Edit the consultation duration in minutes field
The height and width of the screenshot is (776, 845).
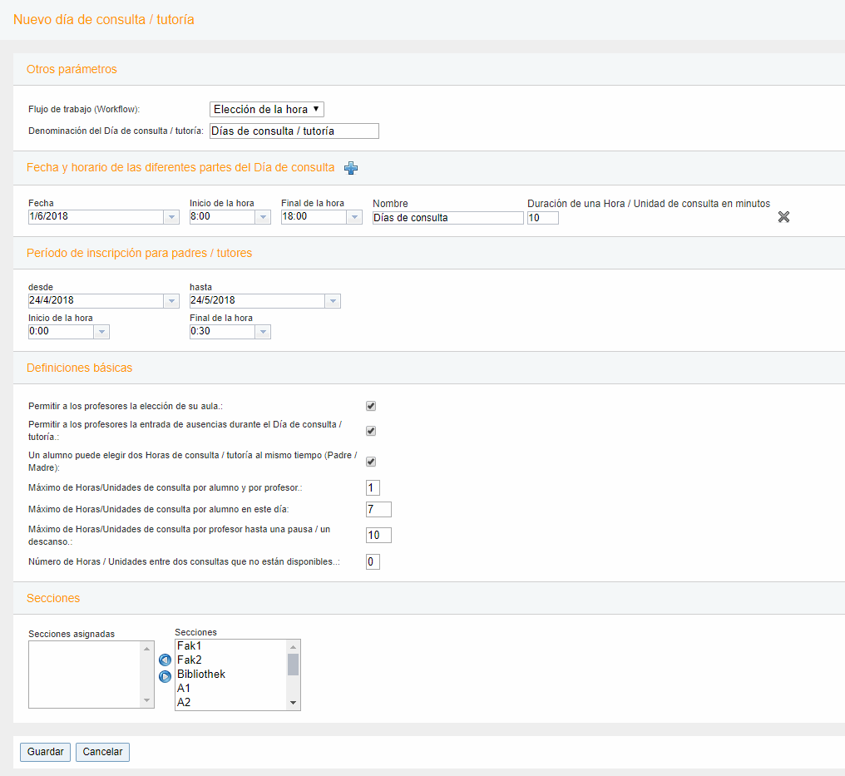pos(542,218)
